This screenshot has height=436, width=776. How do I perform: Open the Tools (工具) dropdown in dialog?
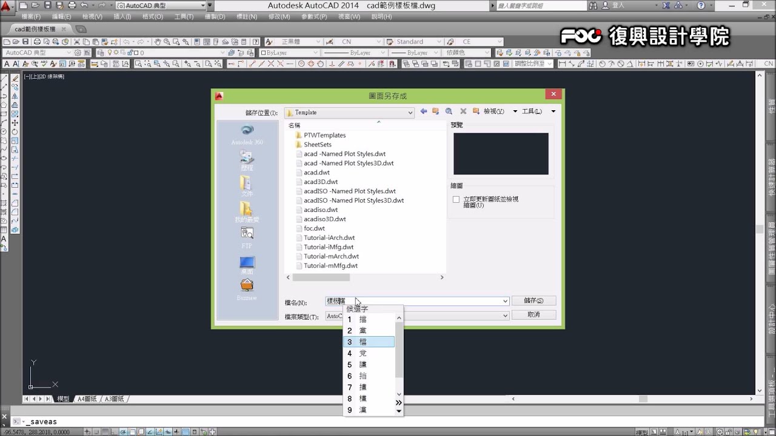click(x=554, y=111)
